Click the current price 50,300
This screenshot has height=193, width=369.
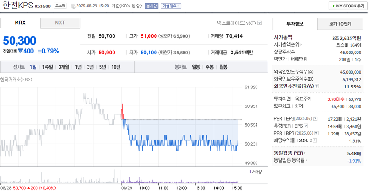pyautogui.click(x=19, y=41)
